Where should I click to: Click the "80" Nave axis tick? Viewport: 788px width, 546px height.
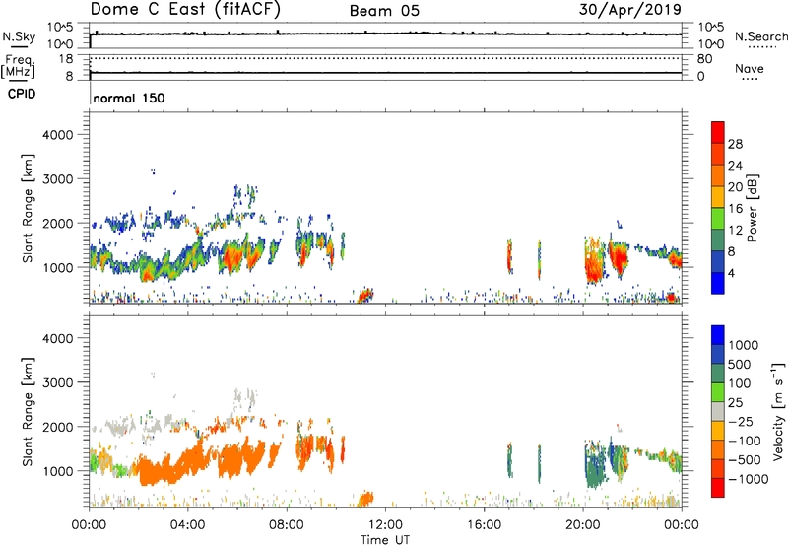coord(704,59)
